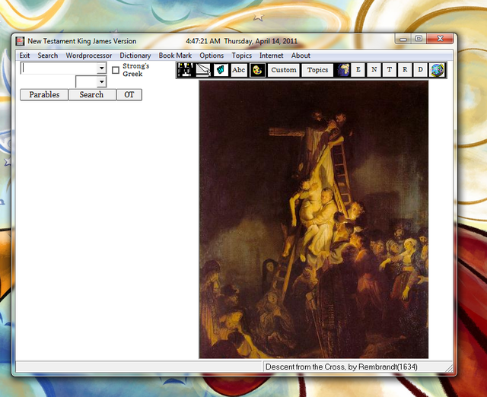The image size is (487, 397).
Task: Expand the small chapter dropdown arrow
Action: pyautogui.click(x=101, y=82)
